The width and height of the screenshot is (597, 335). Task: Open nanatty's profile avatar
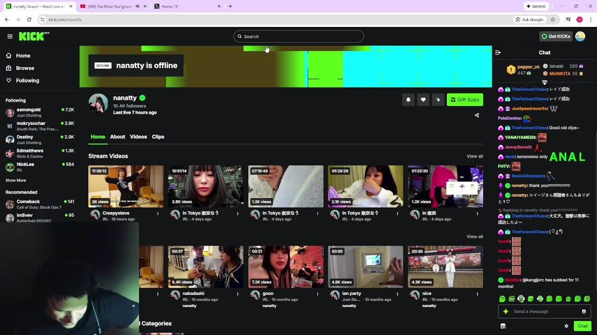(98, 103)
